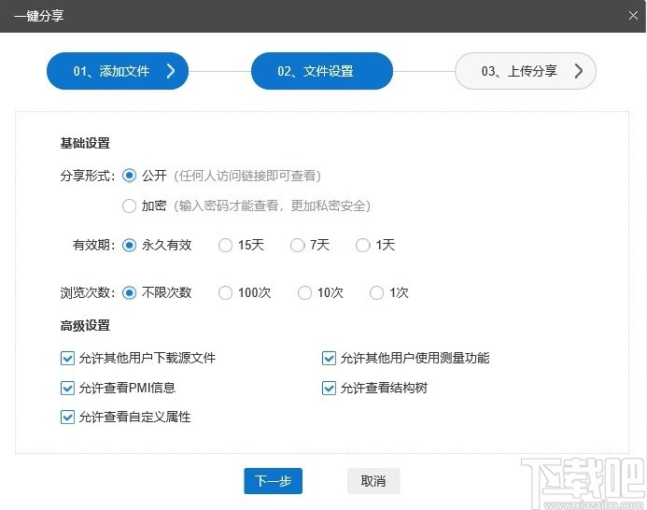Toggle 允许查看结构树 checkbox
The image size is (647, 510).
click(329, 389)
